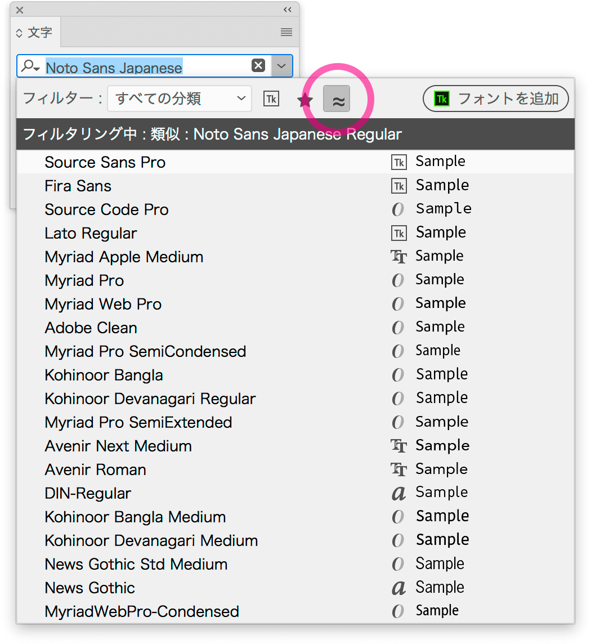The image size is (591, 644).
Task: Clear the font search field
Action: point(258,65)
